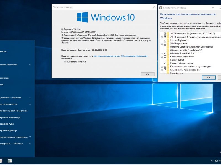This screenshot has height=165, width=221.
Task: Check the Клиент Telnet checkbox
Action: pyautogui.click(x=165, y=60)
